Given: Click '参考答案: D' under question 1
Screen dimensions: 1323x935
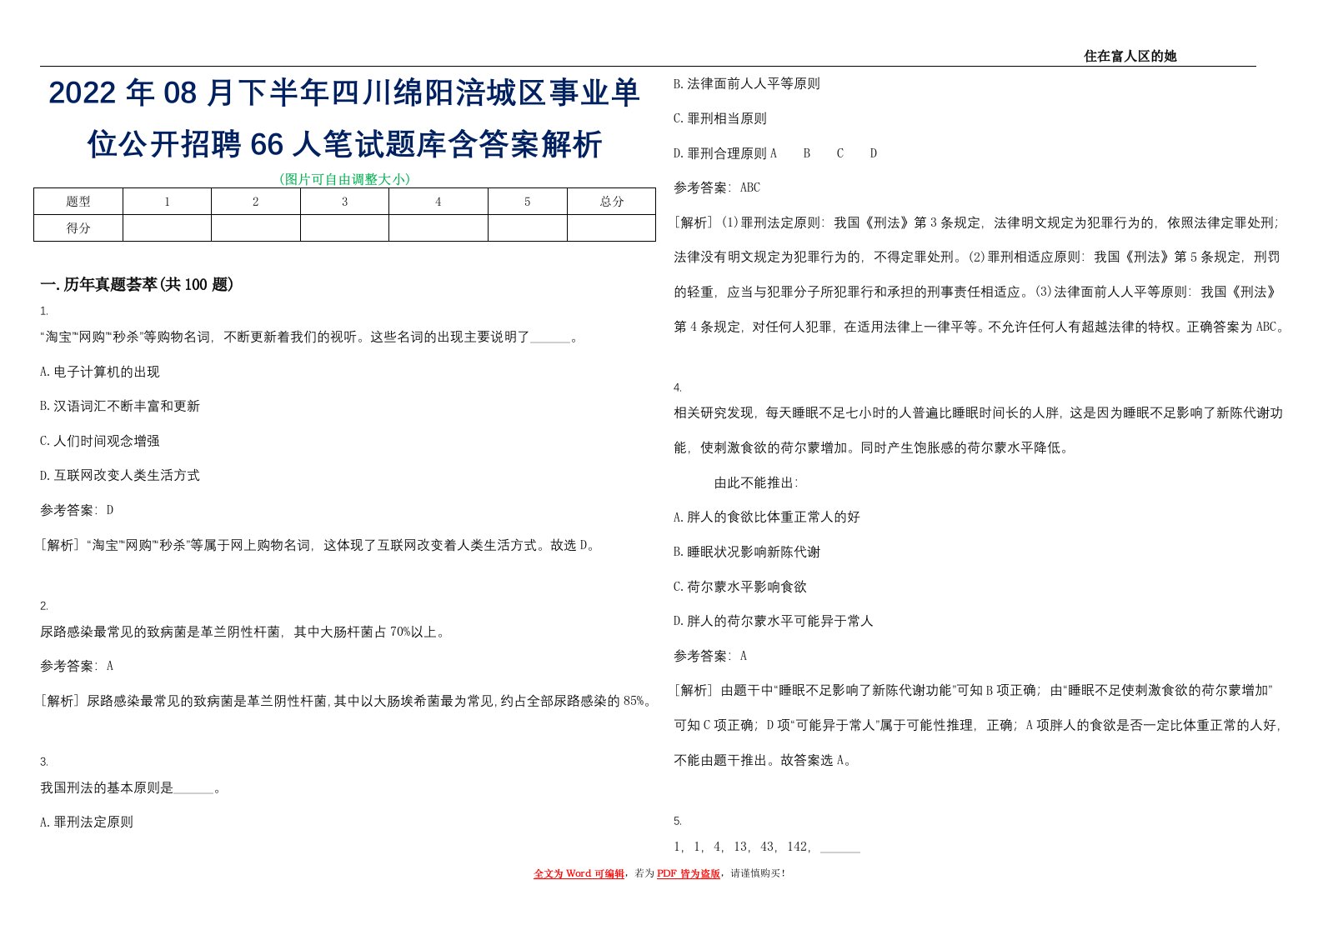Looking at the screenshot, I should 77,510.
